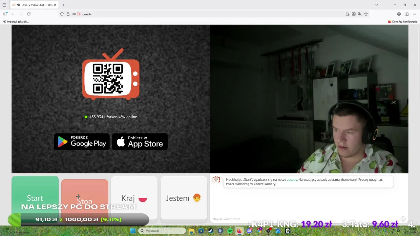Click the picture-in-picture icon in address bar
This screenshot has height=236, width=420.
347,14
